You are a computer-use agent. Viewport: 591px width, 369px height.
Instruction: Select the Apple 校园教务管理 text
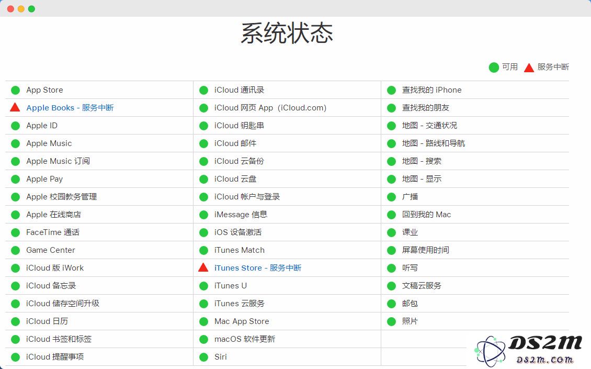click(61, 197)
